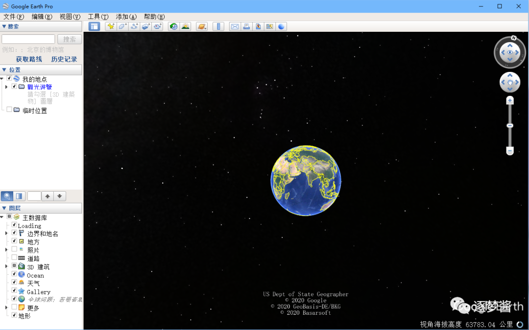Toggle the 地方 layer checkbox

[14, 241]
